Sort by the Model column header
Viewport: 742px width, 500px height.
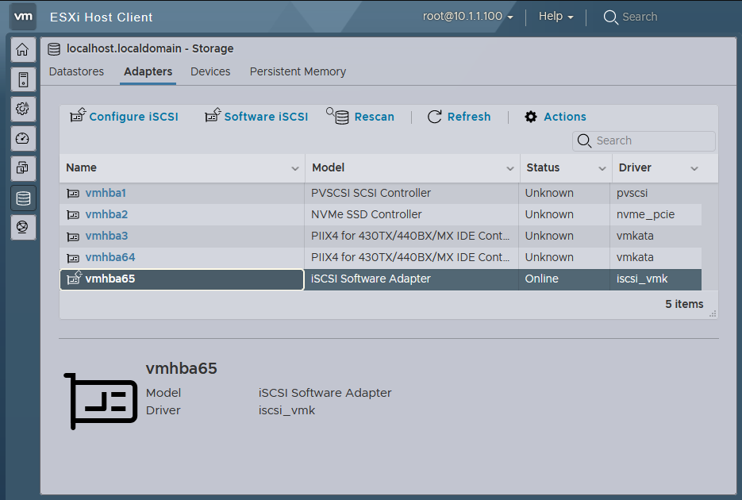(328, 167)
